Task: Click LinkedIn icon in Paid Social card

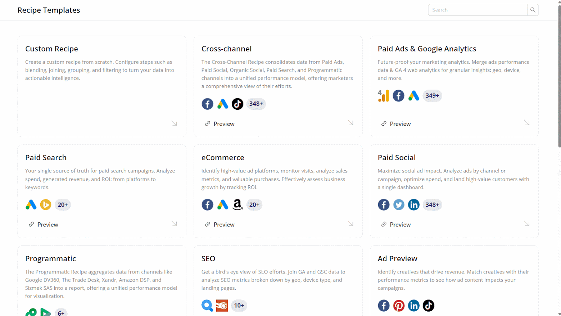Action: pos(414,205)
